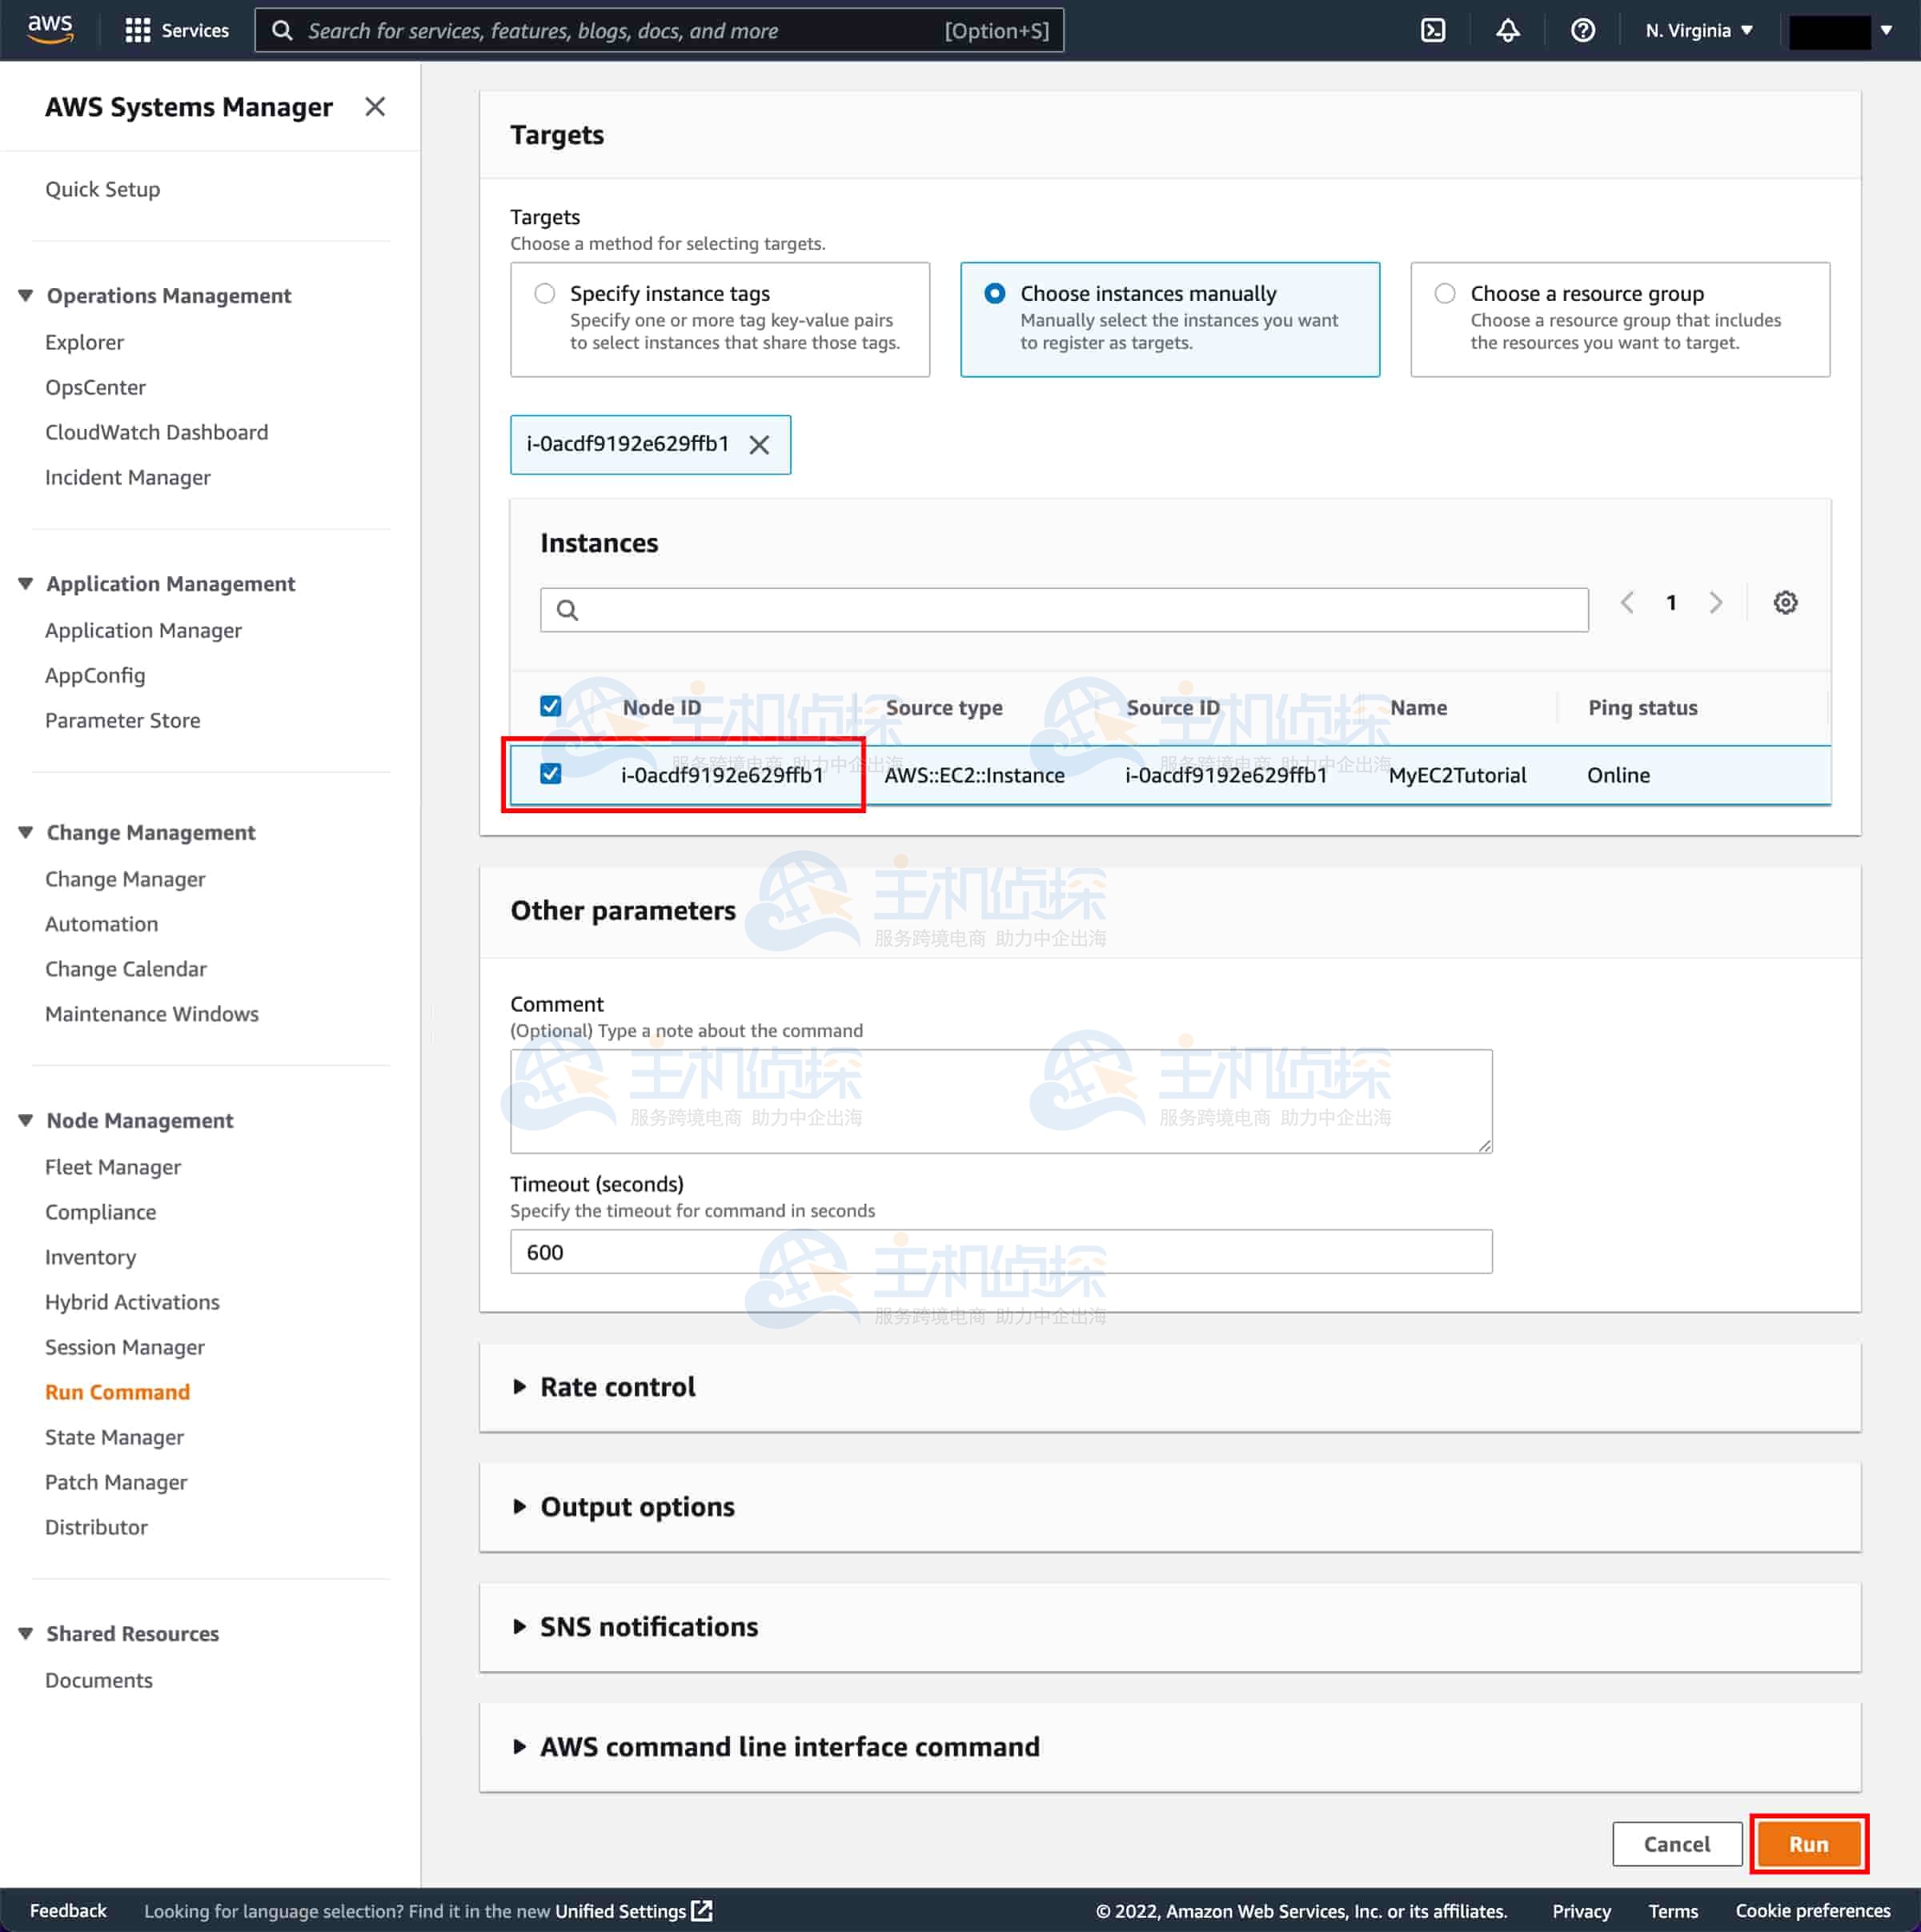Image resolution: width=1921 pixels, height=1932 pixels.
Task: Toggle the select-all Node ID checkbox
Action: click(550, 706)
